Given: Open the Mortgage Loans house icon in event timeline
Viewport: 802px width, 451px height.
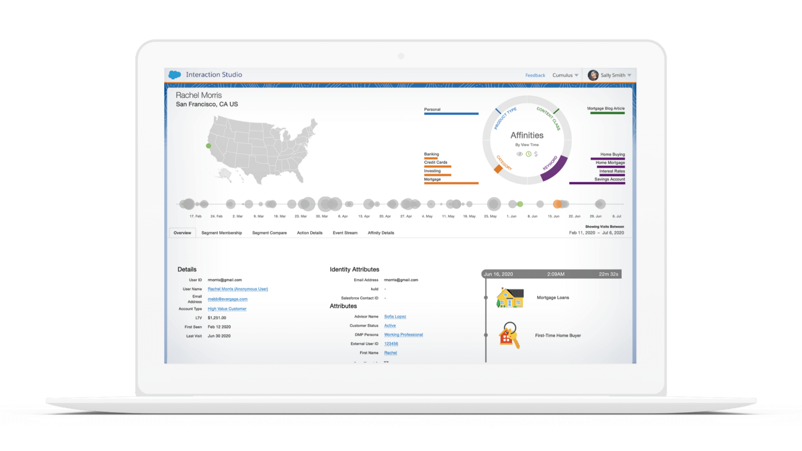Looking at the screenshot, I should click(x=510, y=297).
